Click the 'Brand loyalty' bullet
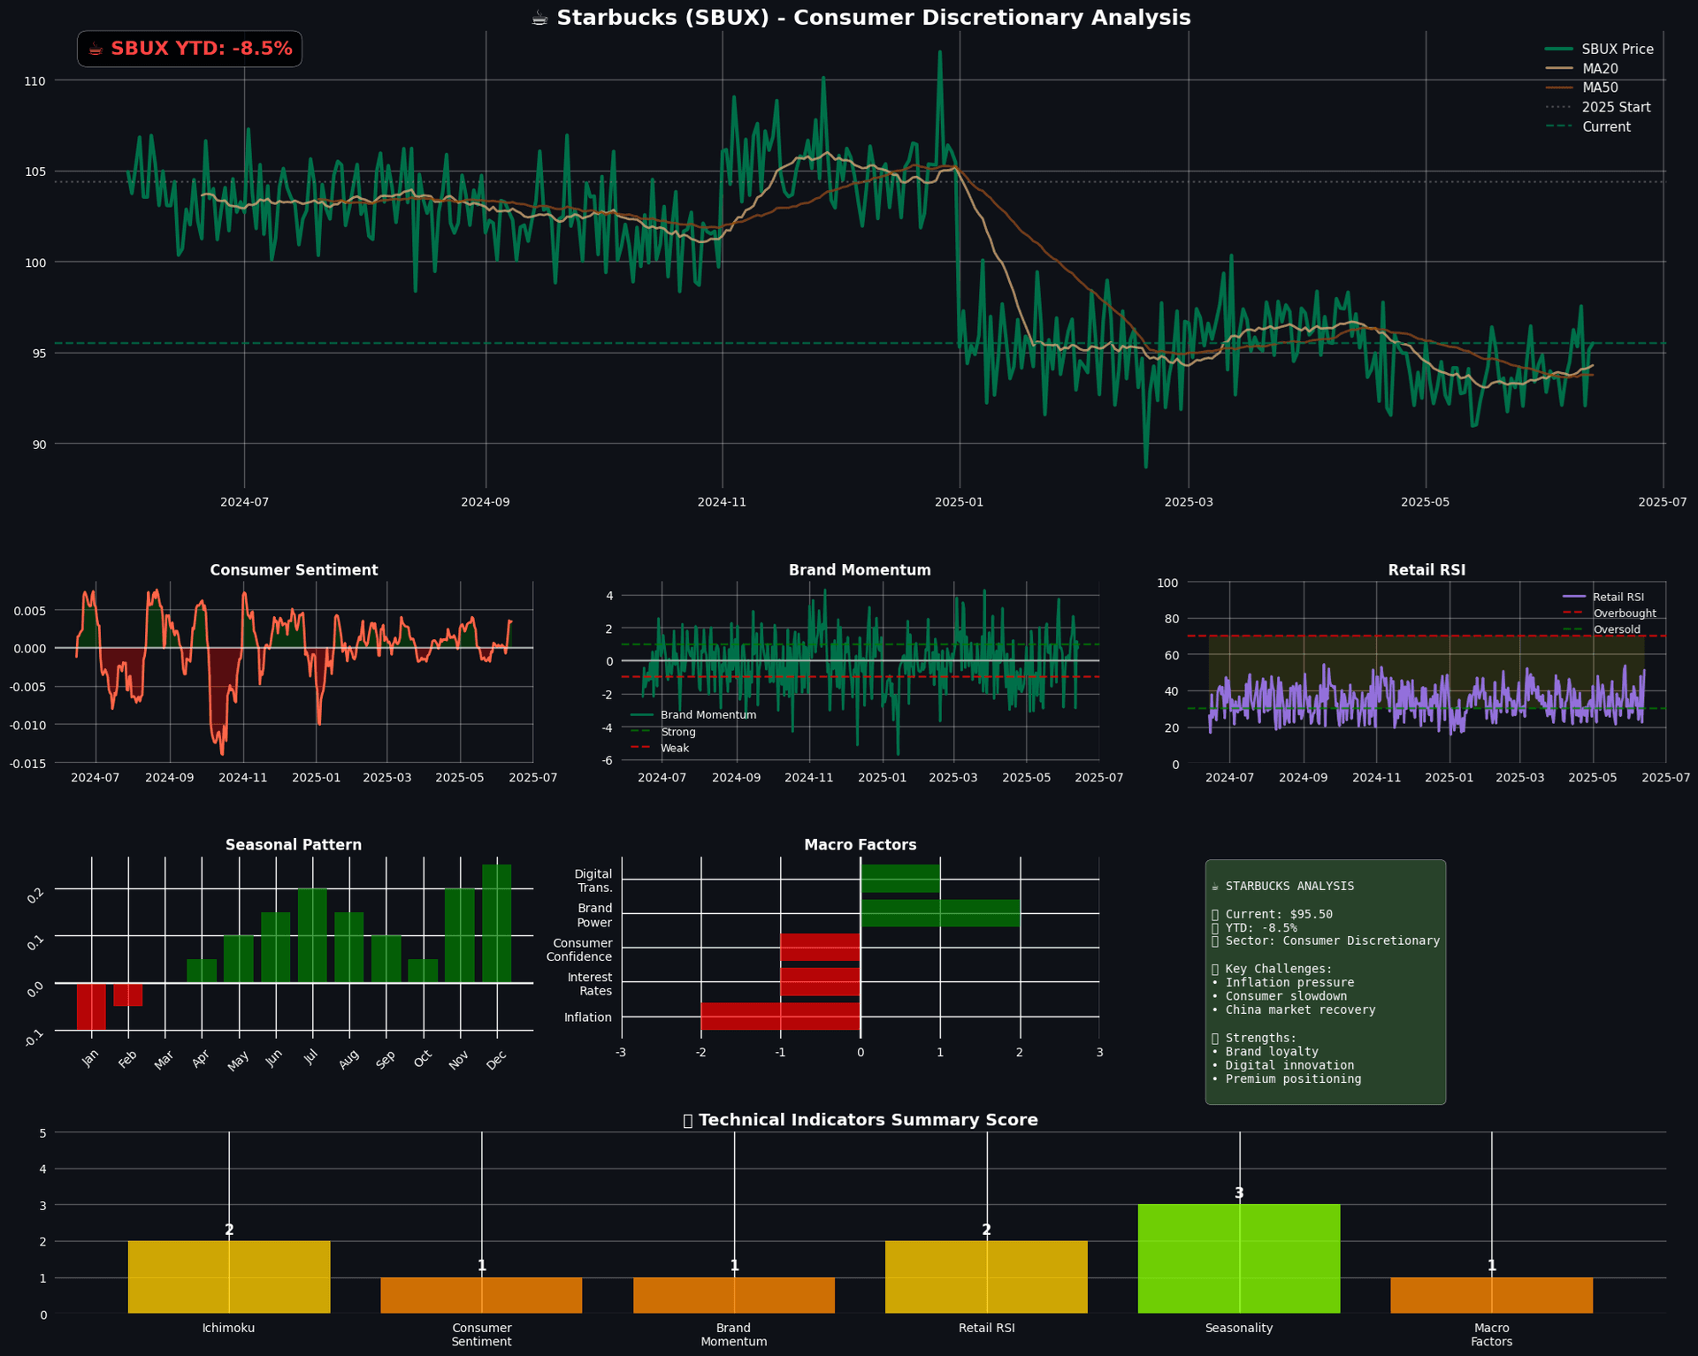Viewport: 1698px width, 1356px height. pyautogui.click(x=1265, y=1051)
